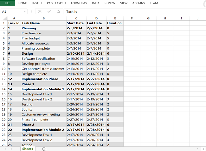206x151 pixels.
Task: Open the TEAM tab
Action: [x=154, y=3]
